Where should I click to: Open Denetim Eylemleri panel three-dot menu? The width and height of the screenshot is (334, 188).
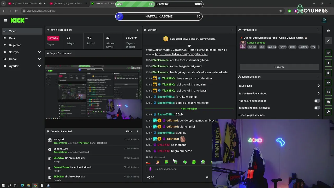(138, 131)
